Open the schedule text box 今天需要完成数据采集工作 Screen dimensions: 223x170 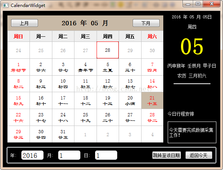click(x=192, y=132)
